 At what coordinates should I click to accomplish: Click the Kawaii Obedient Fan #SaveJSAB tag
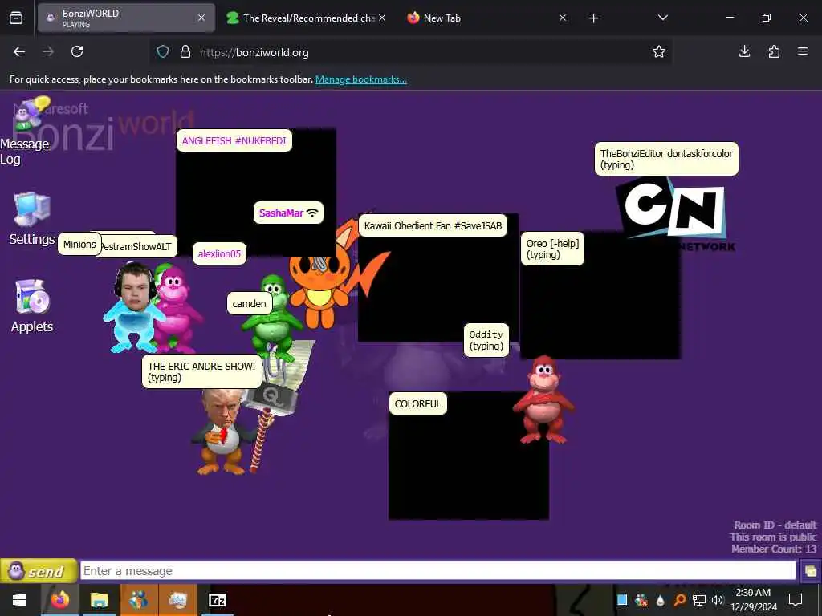pyautogui.click(x=433, y=225)
